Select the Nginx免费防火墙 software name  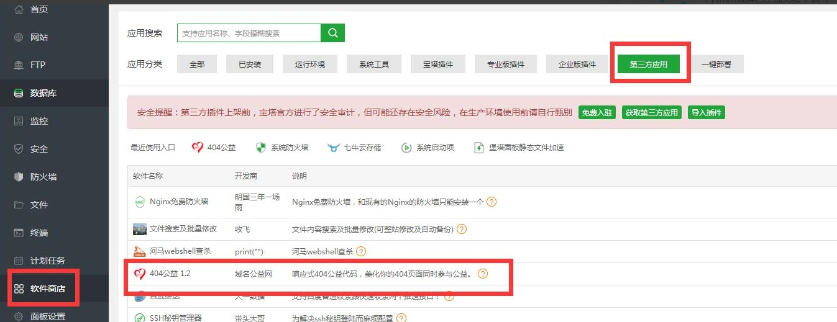[179, 202]
